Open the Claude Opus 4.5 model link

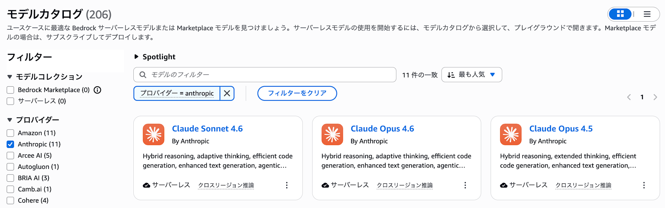(561, 128)
